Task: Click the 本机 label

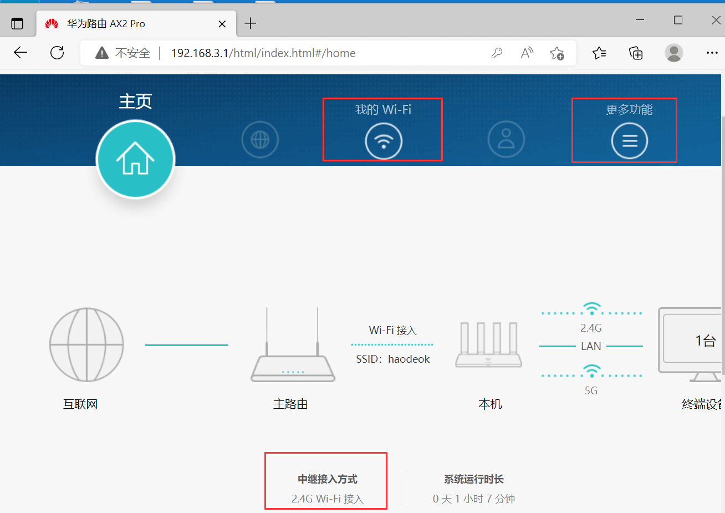Action: 490,404
